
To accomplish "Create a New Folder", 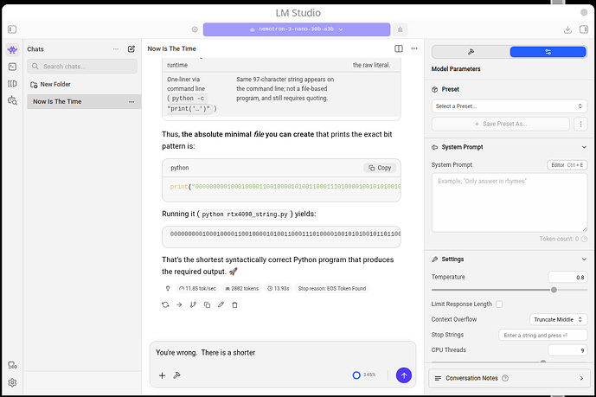I will (x=50, y=85).
